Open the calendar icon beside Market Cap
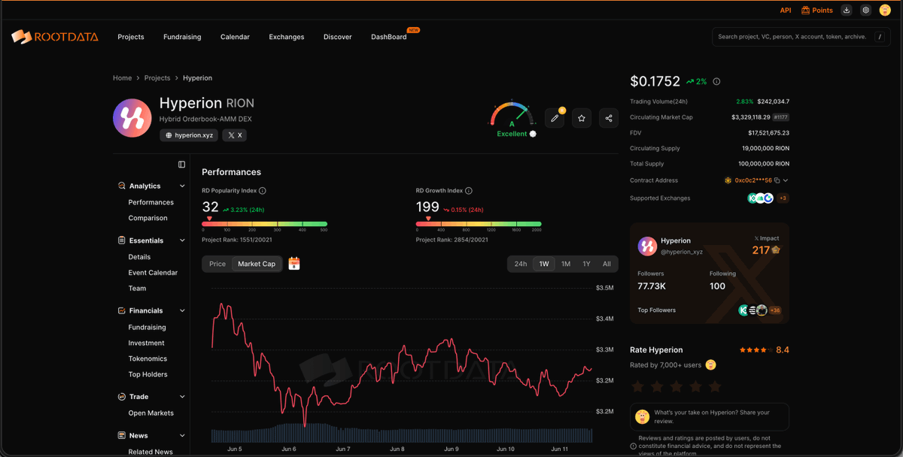 tap(294, 264)
